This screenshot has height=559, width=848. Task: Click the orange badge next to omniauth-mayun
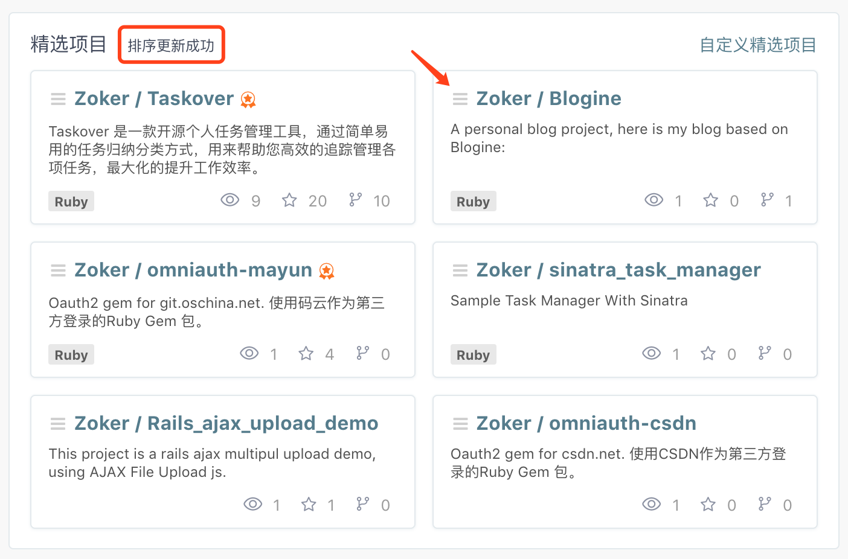point(327,271)
